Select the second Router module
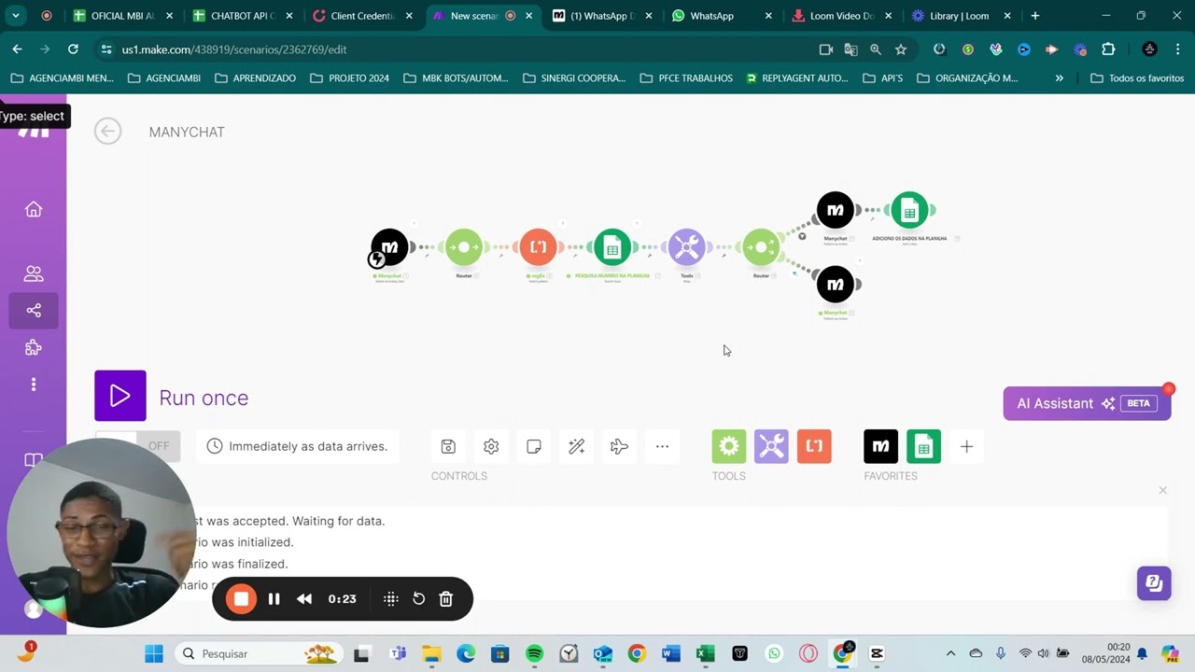Viewport: 1195px width, 672px height. tap(761, 247)
